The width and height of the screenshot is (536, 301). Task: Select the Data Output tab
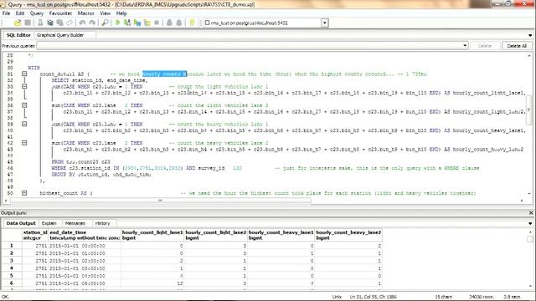21,223
